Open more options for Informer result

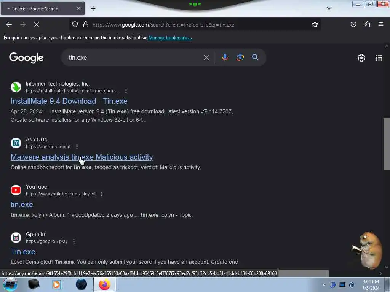(x=126, y=91)
